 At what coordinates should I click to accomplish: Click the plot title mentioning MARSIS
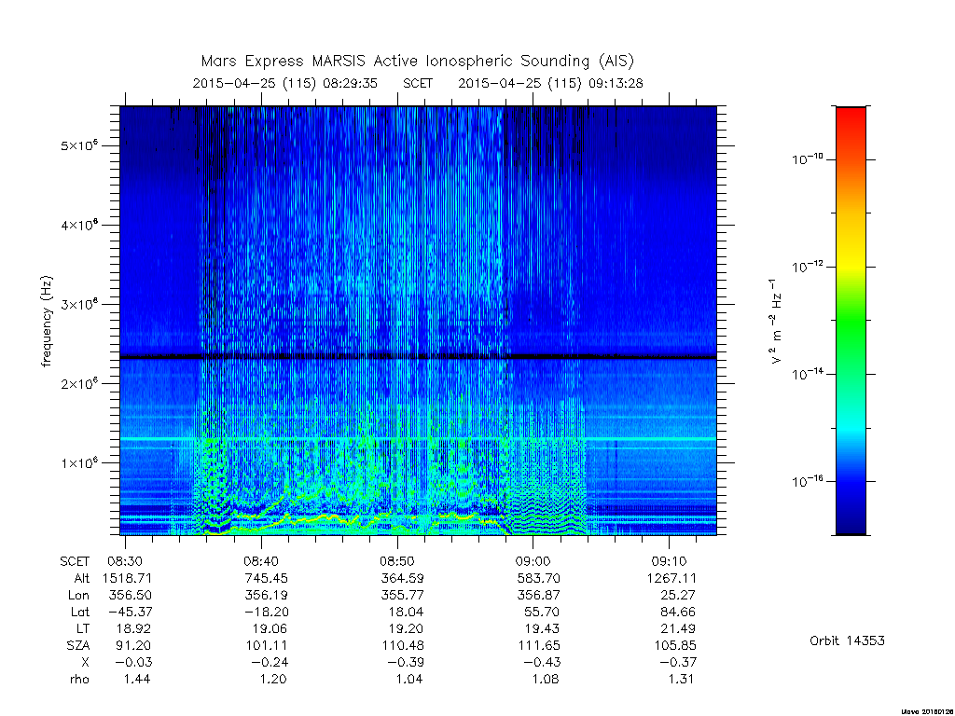tap(417, 62)
